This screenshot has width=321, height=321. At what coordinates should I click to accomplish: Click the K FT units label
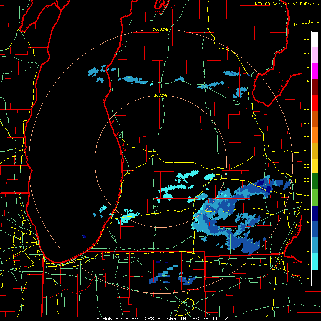click(301, 25)
